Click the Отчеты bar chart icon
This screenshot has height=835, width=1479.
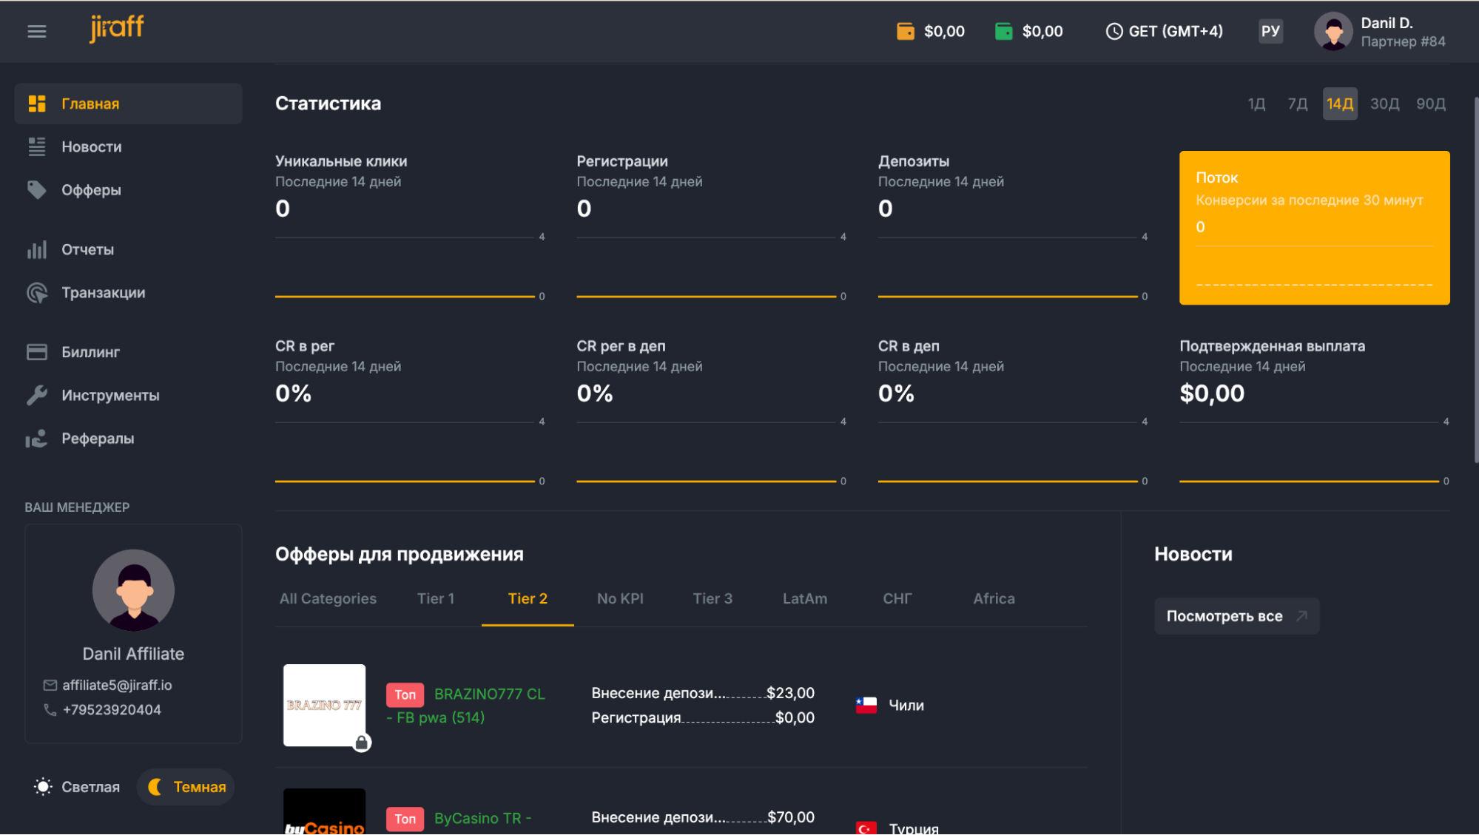pos(37,250)
